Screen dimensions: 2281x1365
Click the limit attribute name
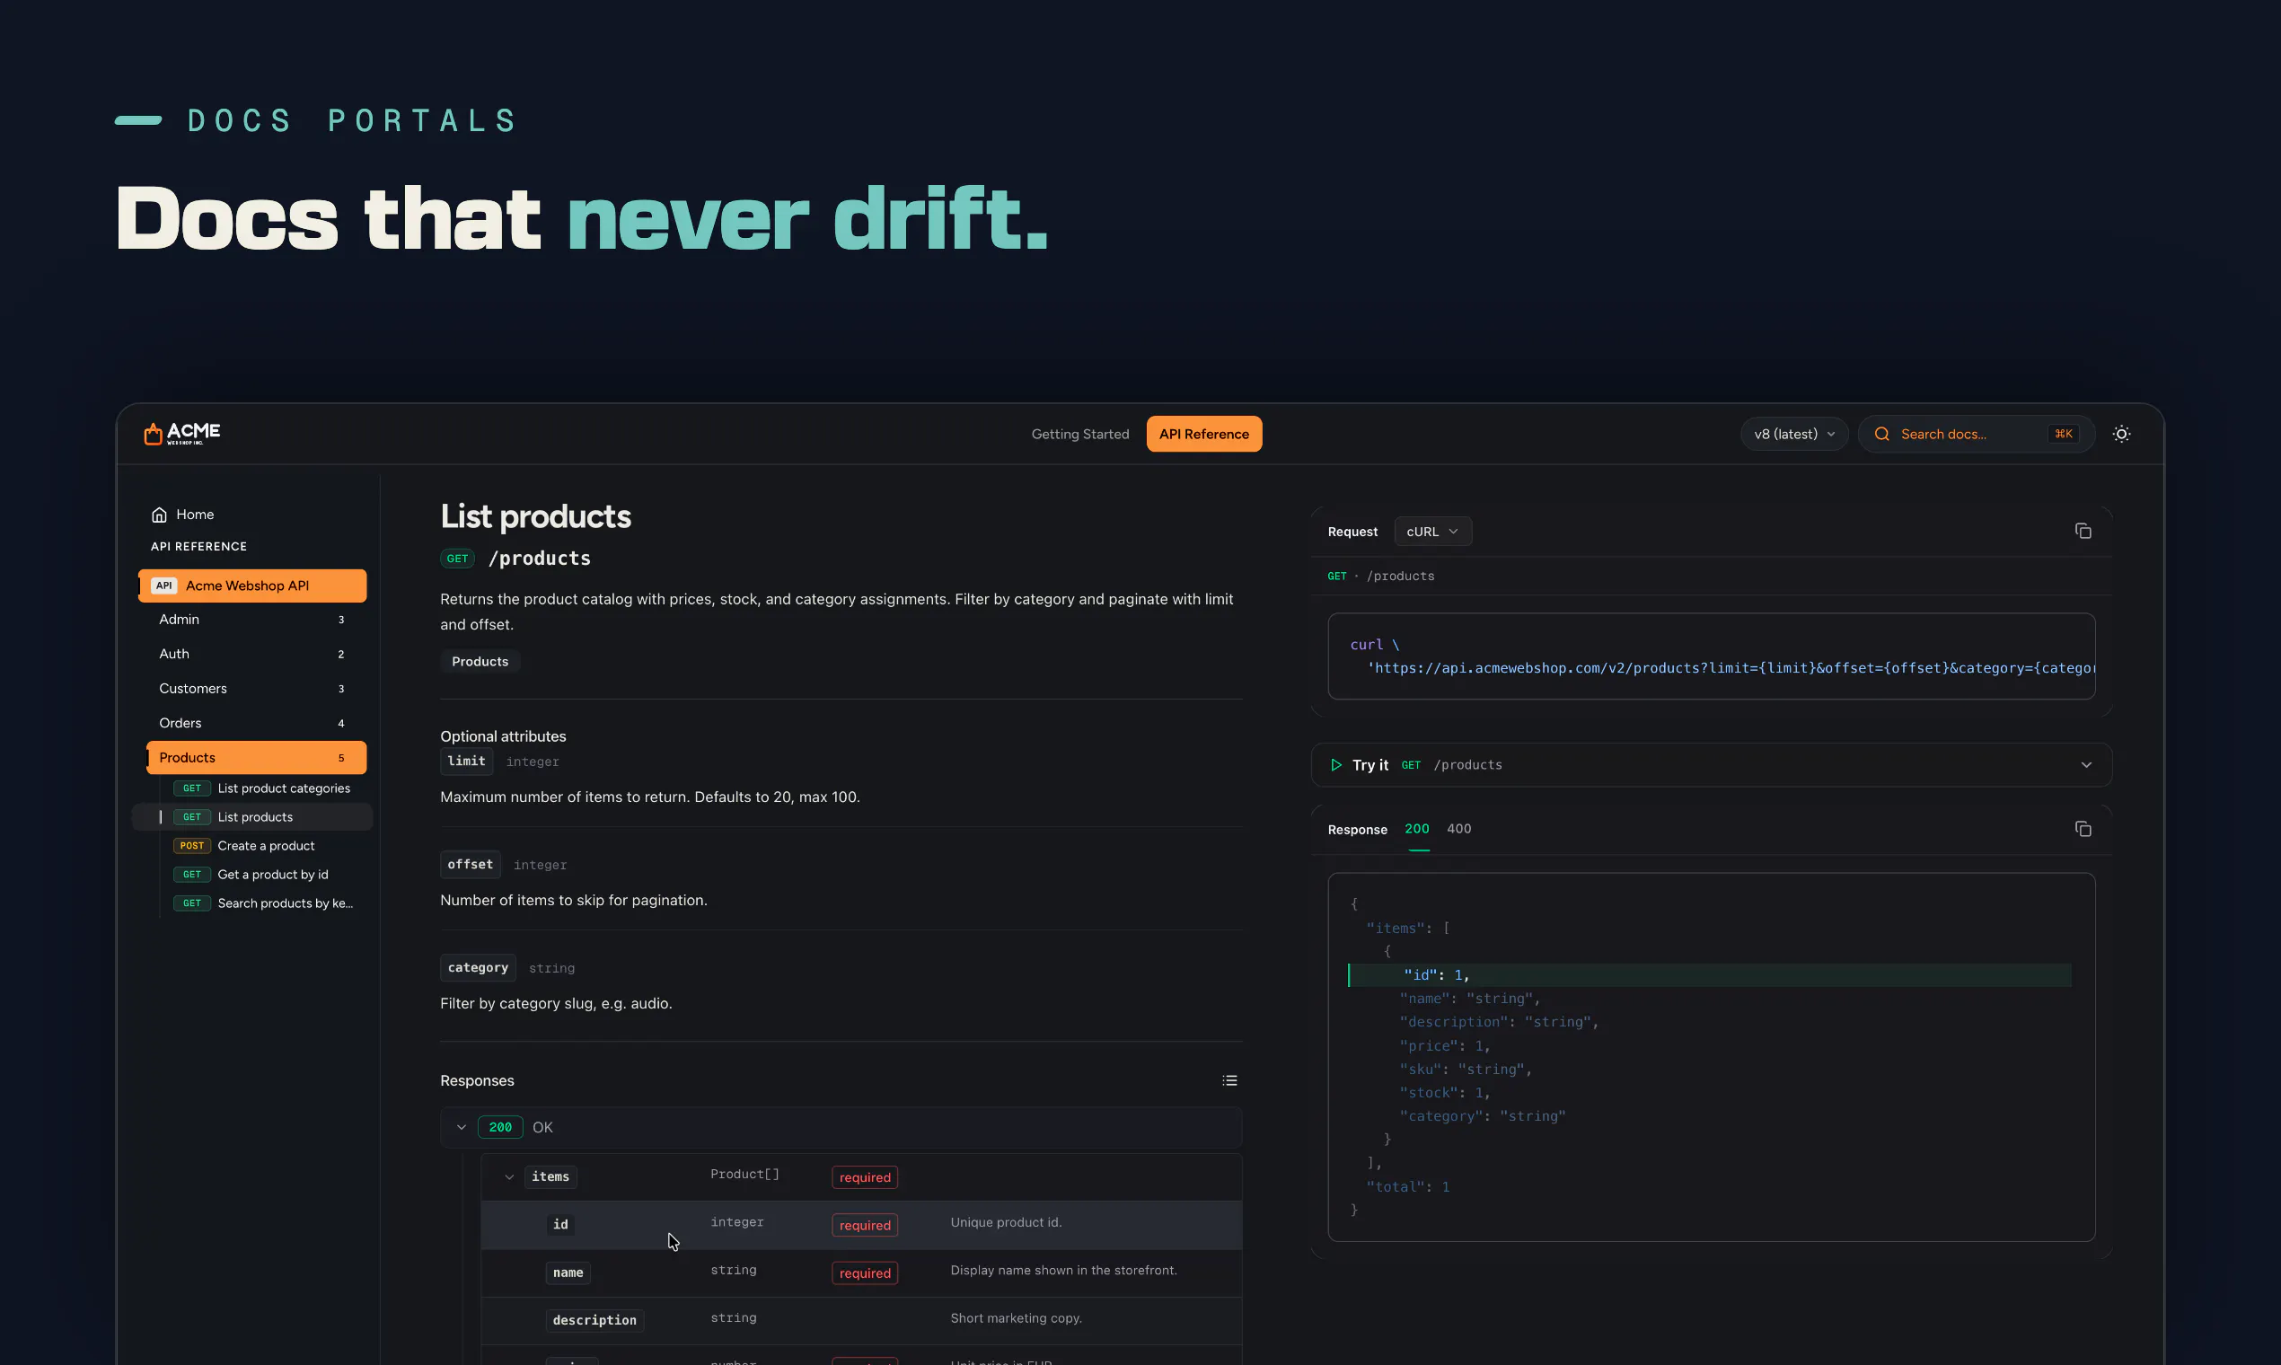[x=466, y=762]
